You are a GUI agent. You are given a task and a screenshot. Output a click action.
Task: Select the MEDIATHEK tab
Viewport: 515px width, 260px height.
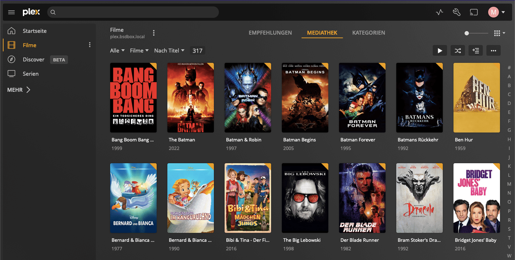pos(322,32)
